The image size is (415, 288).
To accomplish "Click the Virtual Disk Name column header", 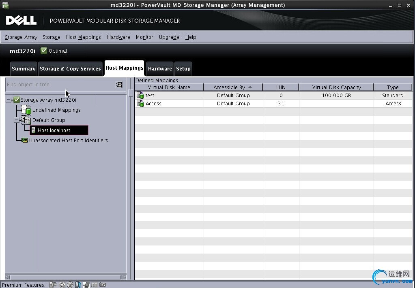I will (x=169, y=87).
